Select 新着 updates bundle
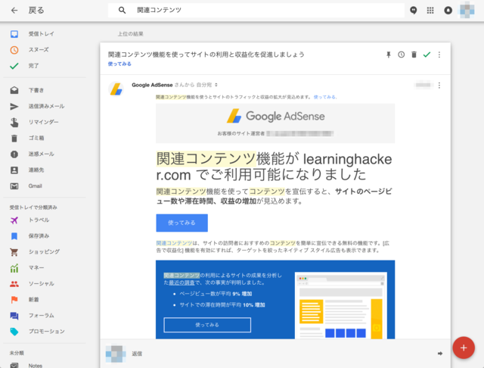 pos(33,300)
